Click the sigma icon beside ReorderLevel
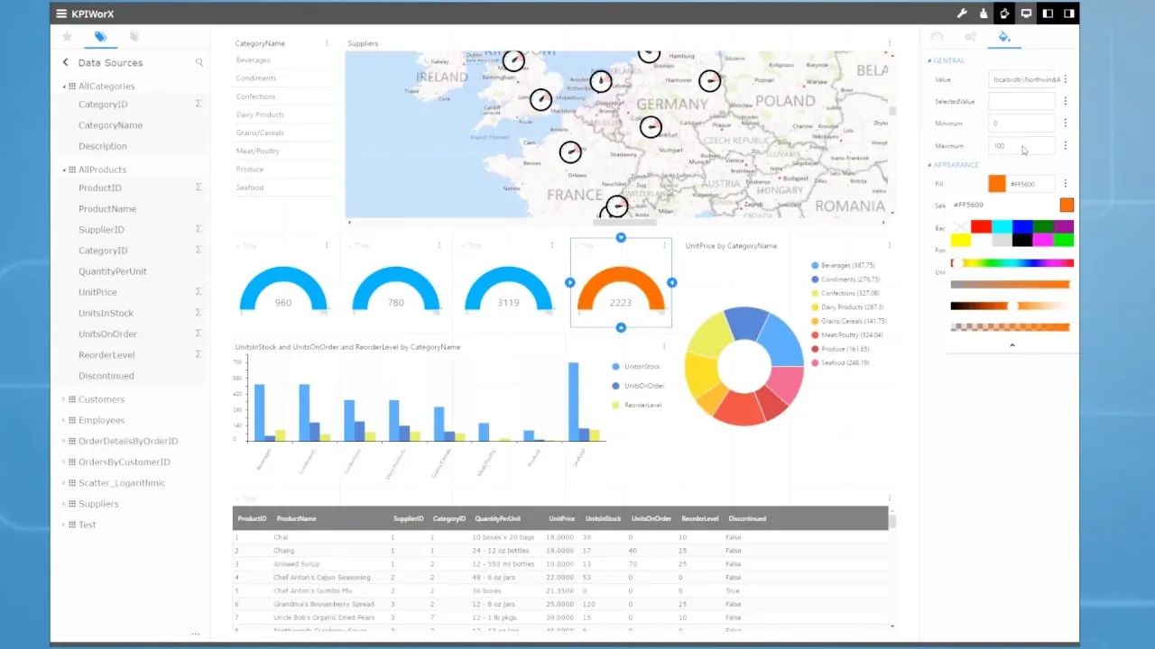 199,354
